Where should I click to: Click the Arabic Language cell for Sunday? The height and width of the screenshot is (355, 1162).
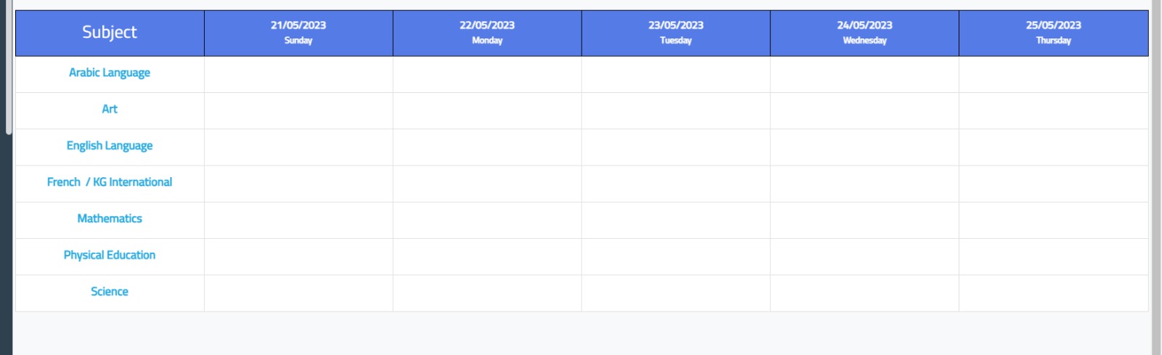pyautogui.click(x=298, y=74)
